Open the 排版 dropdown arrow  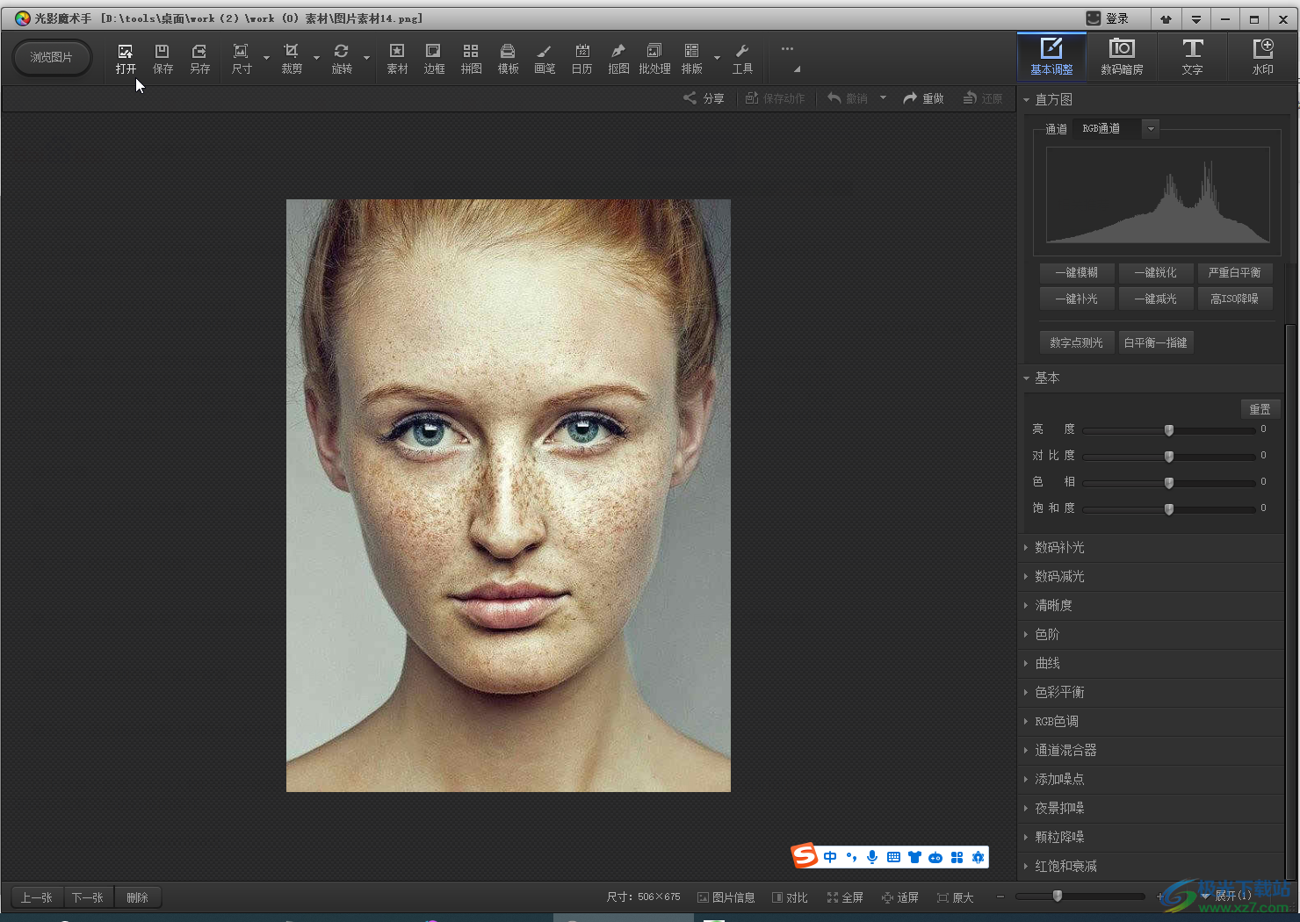[x=717, y=59]
